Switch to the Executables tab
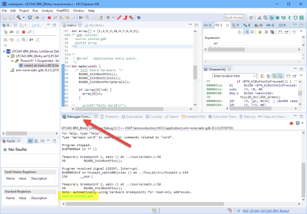This screenshot has height=214, width=307. (x=132, y=117)
